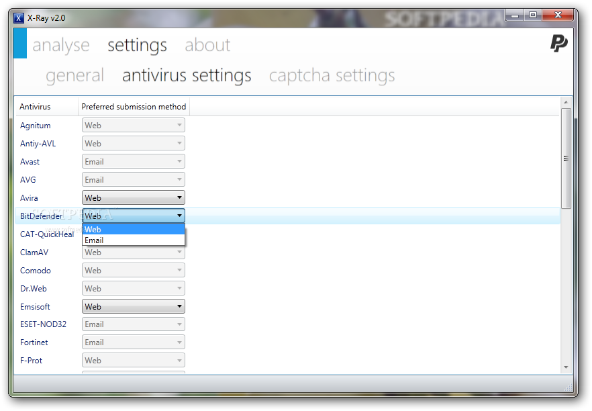Image resolution: width=592 pixels, height=411 pixels.
Task: Select the antivirus settings sub-tab
Action: tap(187, 75)
